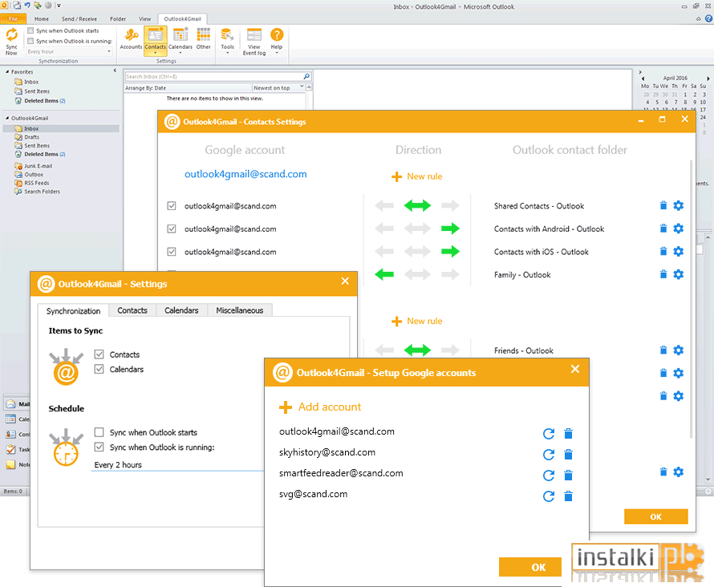Open View Event log

254,41
